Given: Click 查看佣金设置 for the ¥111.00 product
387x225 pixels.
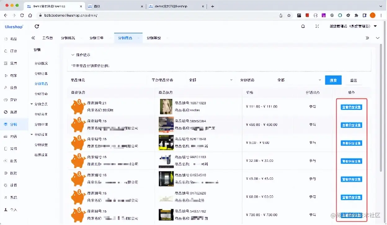Looking at the screenshot, I should [x=351, y=107].
